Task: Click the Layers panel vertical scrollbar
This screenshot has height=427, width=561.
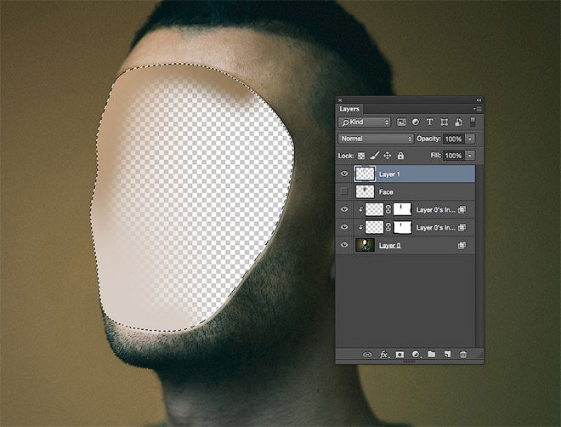Action: pyautogui.click(x=479, y=255)
